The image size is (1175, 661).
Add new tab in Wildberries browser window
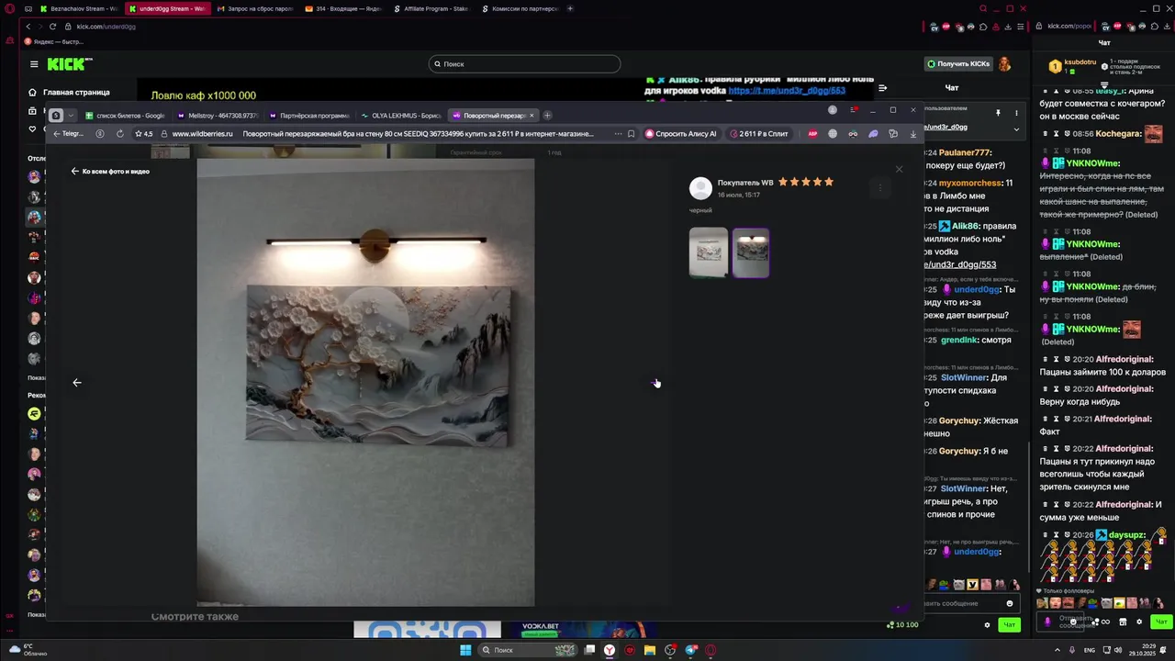[x=547, y=116]
